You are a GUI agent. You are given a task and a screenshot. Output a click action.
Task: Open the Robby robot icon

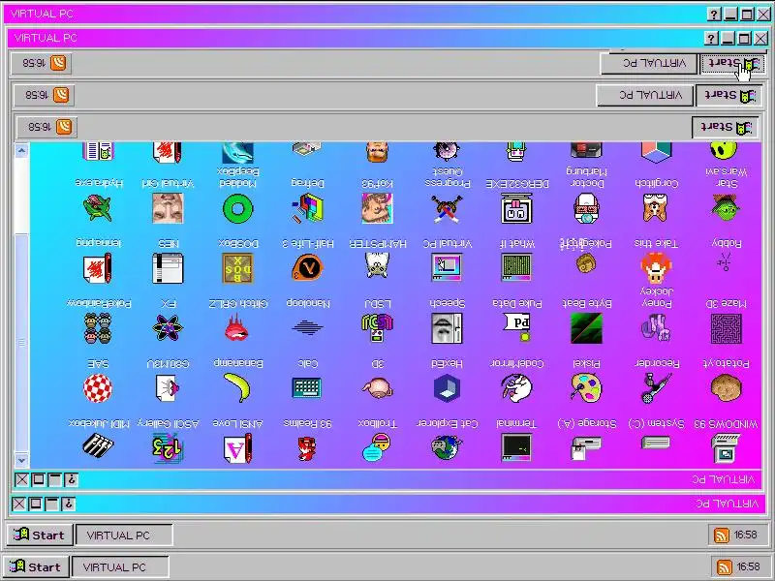pyautogui.click(x=725, y=261)
